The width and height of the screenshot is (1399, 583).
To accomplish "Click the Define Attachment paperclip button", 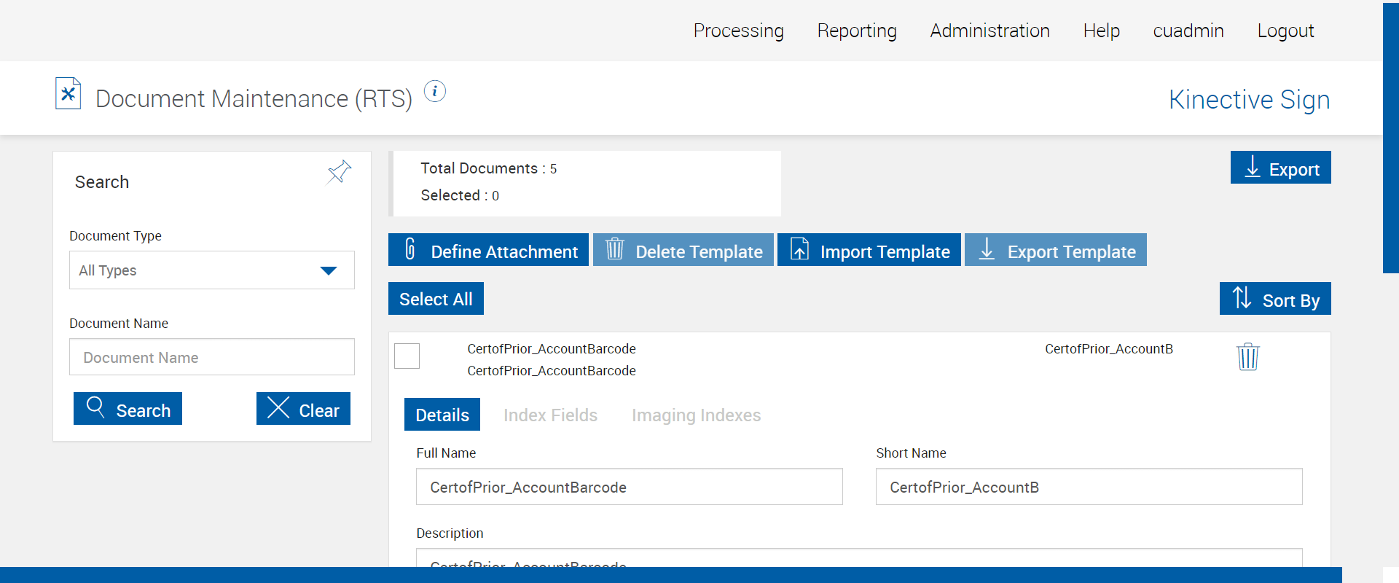I will click(488, 250).
